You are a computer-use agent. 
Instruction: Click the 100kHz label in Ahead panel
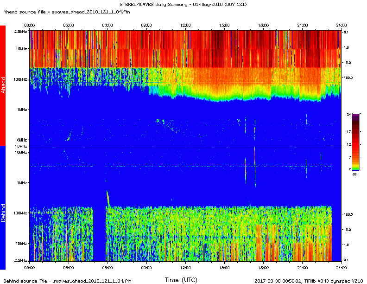pos(20,79)
